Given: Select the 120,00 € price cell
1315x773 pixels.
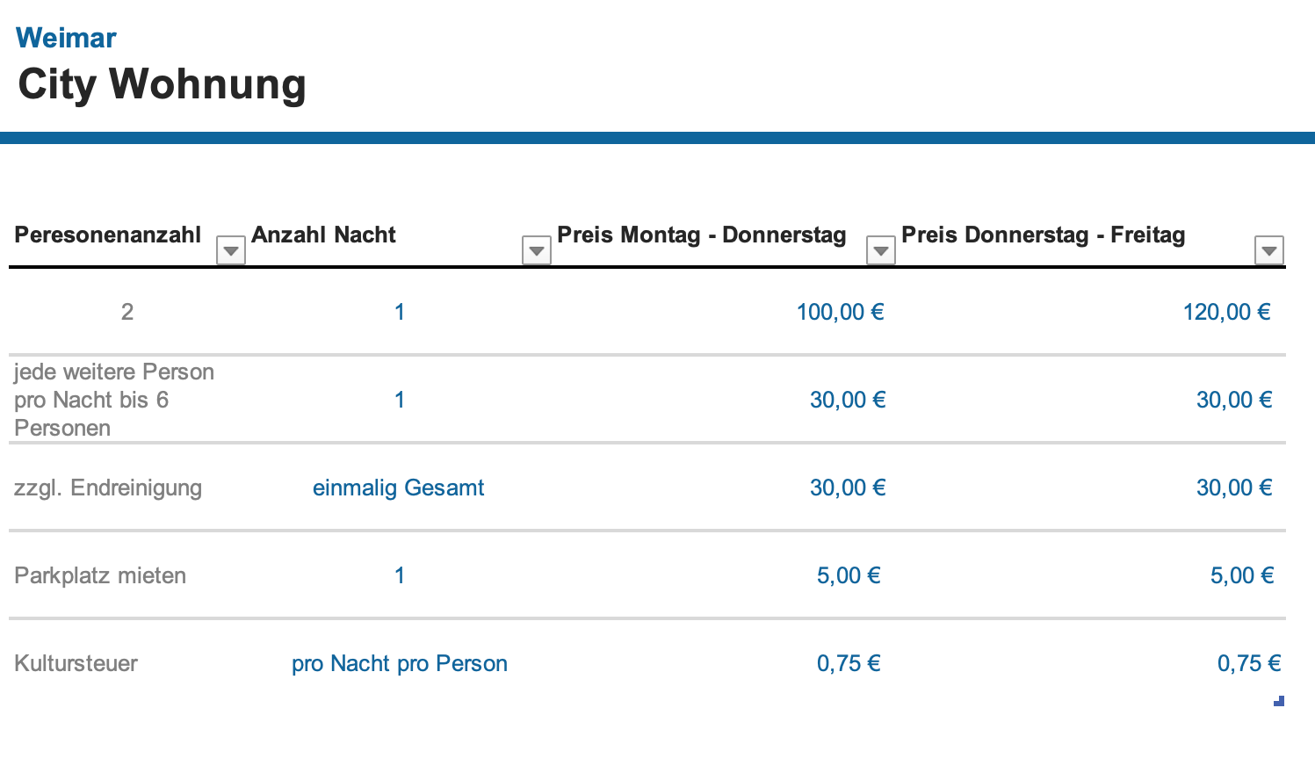Looking at the screenshot, I should pyautogui.click(x=1226, y=312).
